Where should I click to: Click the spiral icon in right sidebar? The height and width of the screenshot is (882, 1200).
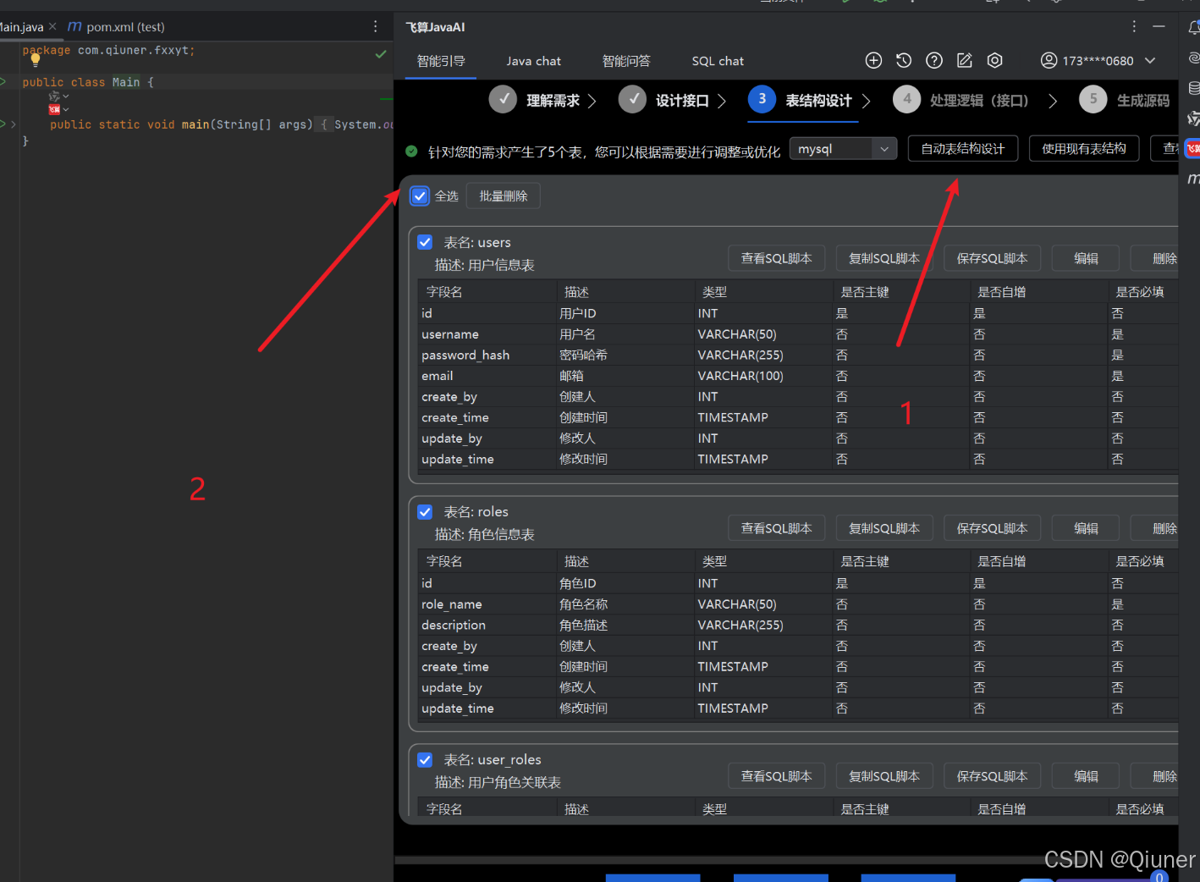pos(1194,58)
